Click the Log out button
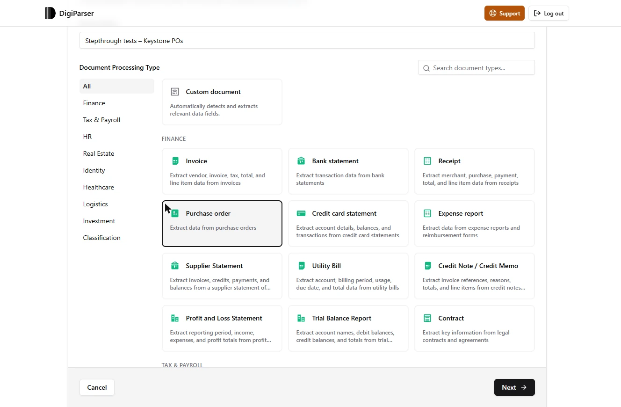The height and width of the screenshot is (407, 621). point(549,13)
